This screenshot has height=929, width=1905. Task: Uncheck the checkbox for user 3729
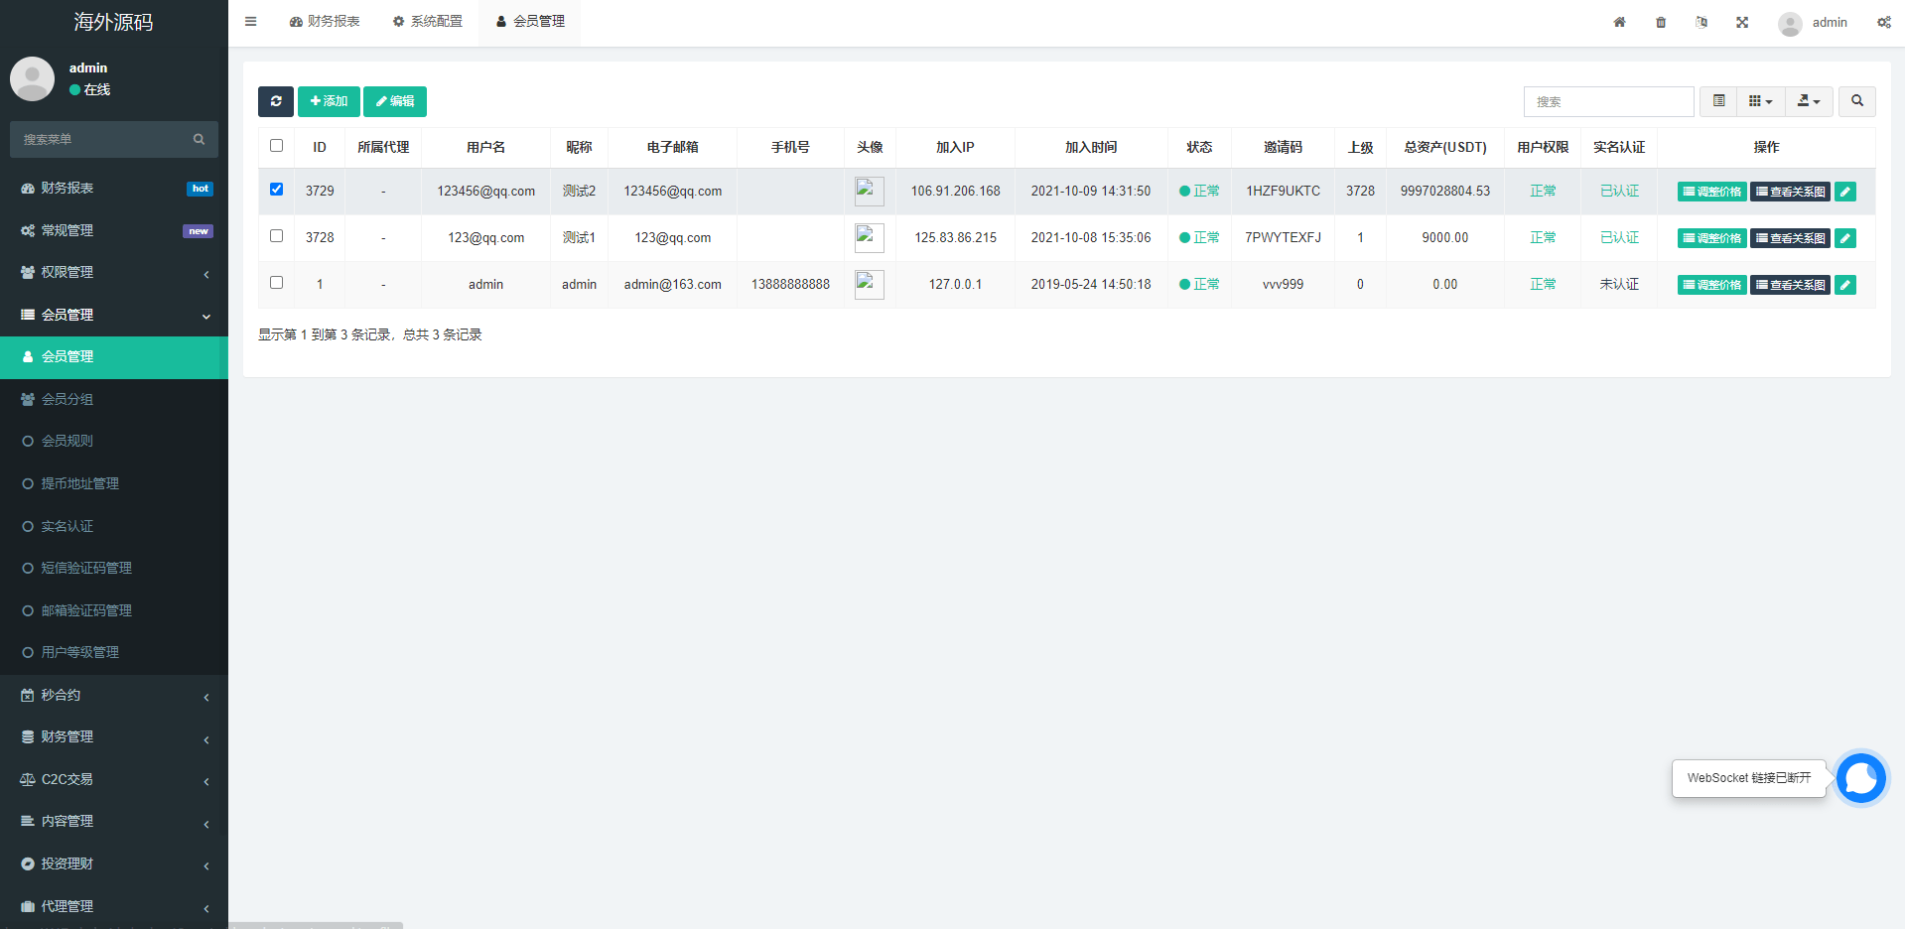point(276,190)
